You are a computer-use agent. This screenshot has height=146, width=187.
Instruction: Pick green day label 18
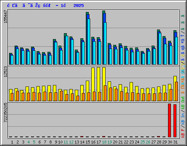coord(104,142)
